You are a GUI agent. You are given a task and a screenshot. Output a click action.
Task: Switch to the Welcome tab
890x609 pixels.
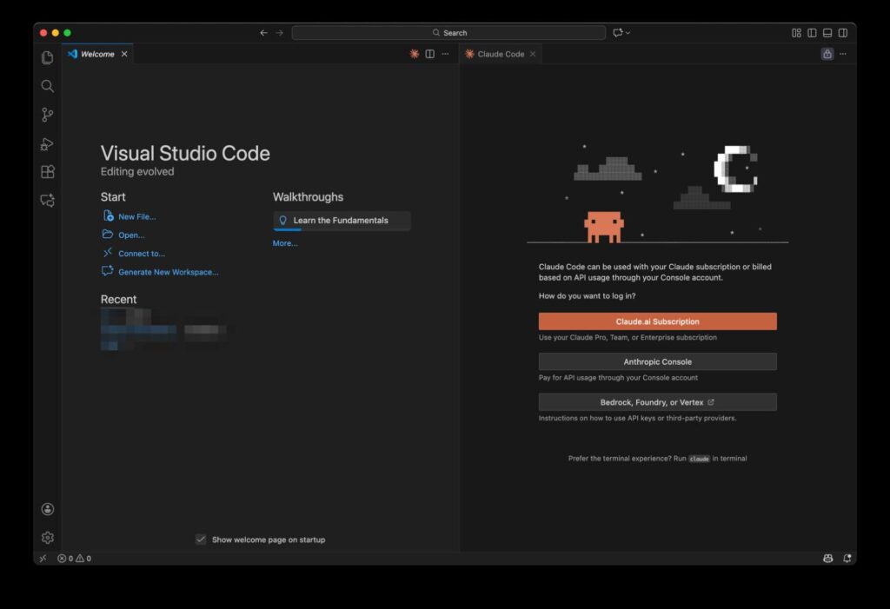pos(97,54)
